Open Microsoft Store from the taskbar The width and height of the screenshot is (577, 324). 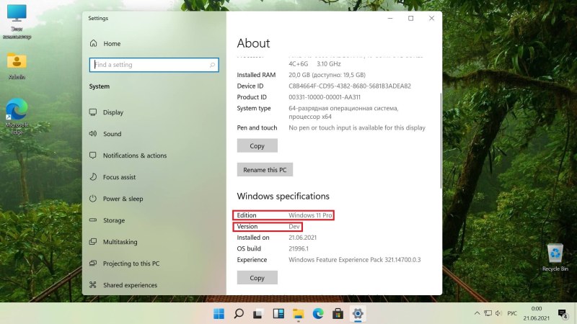(x=337, y=313)
